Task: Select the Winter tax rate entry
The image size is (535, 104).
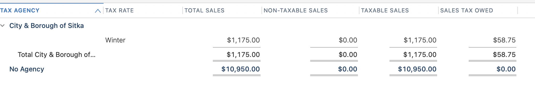Action: (115, 40)
